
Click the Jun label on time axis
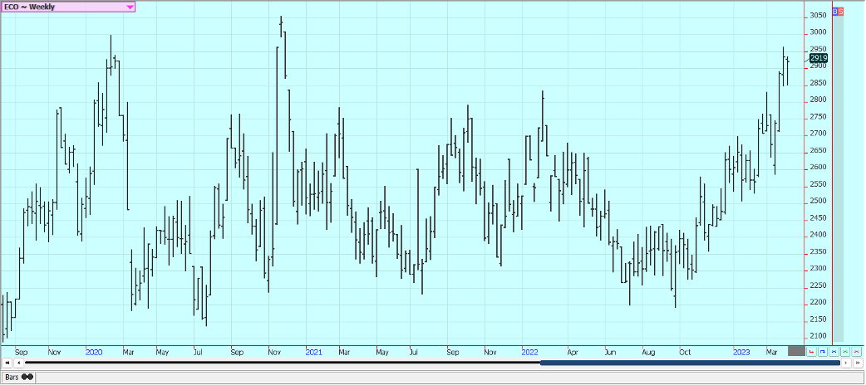[610, 351]
